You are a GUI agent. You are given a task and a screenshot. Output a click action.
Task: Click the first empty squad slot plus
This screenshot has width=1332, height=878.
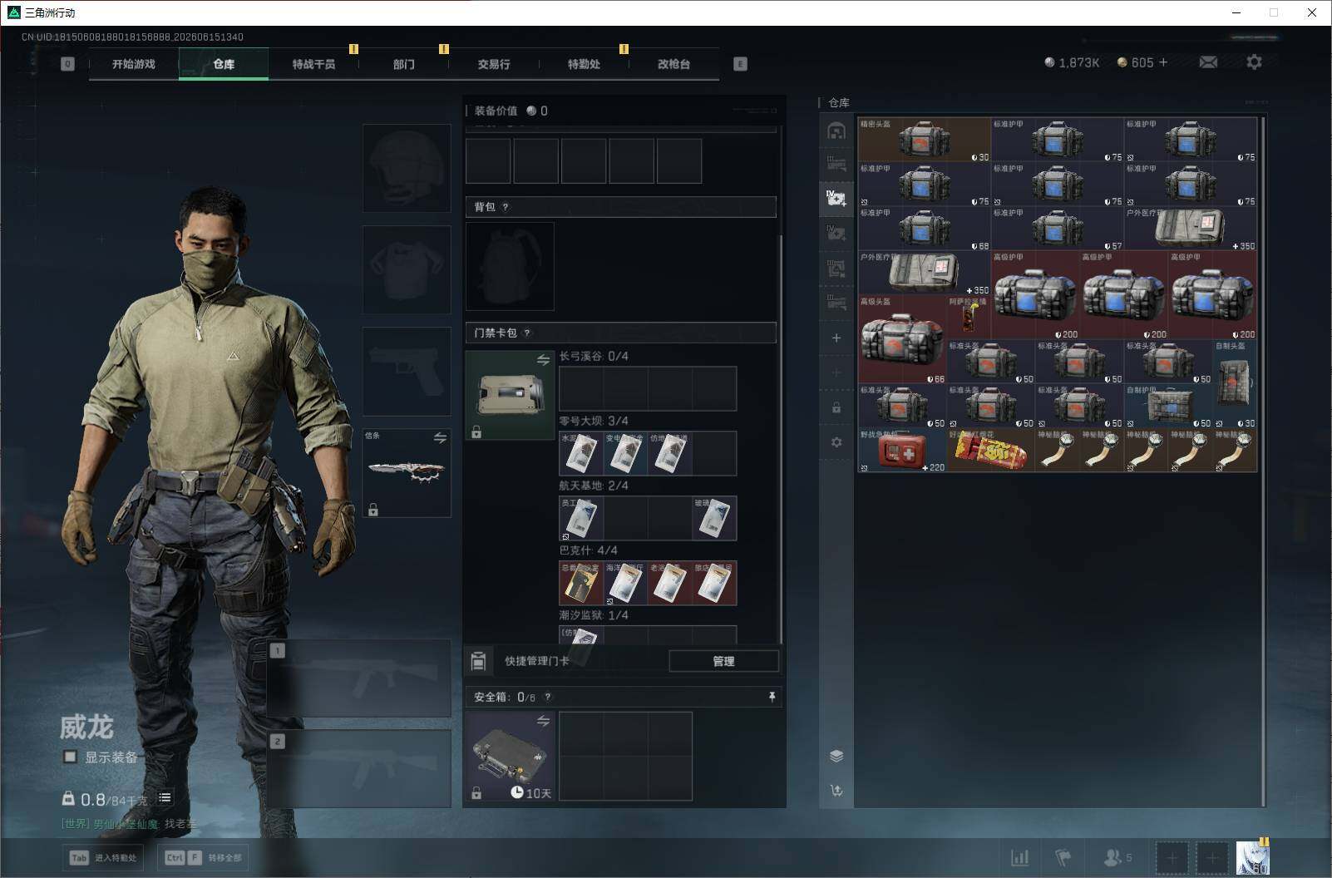[1172, 857]
